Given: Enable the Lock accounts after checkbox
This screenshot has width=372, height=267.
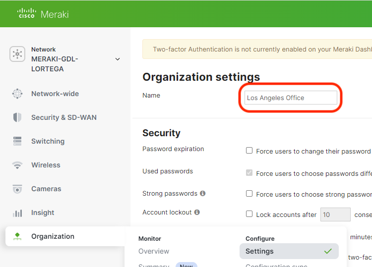Looking at the screenshot, I should tap(249, 214).
